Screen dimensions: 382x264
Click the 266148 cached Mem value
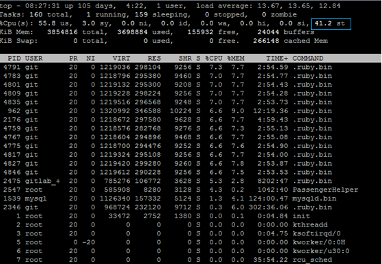pyautogui.click(x=266, y=41)
